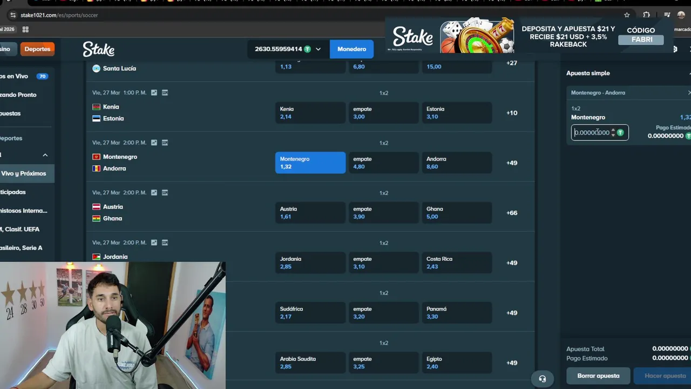The width and height of the screenshot is (691, 389).
Task: Open the bookmarks bar apps grid icon
Action: 25,29
